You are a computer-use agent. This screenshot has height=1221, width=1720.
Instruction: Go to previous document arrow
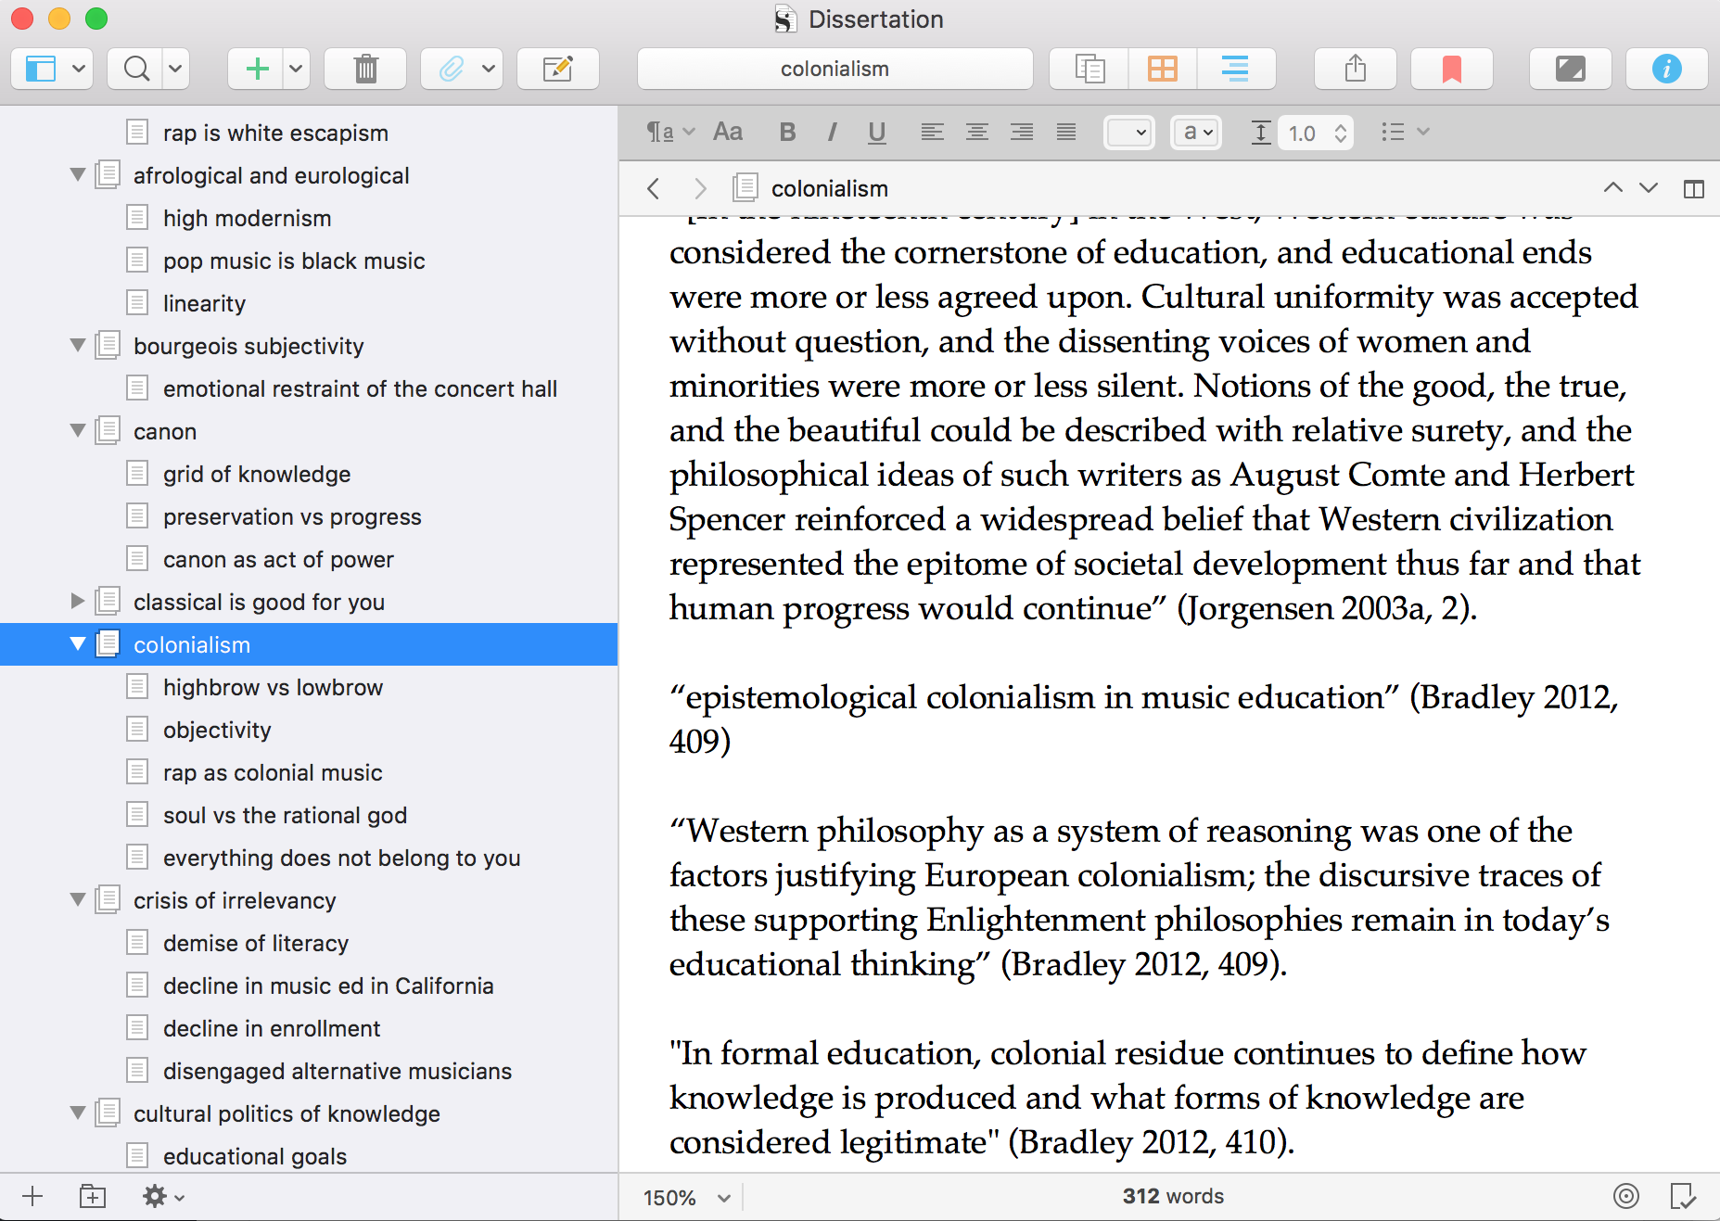click(x=1613, y=188)
